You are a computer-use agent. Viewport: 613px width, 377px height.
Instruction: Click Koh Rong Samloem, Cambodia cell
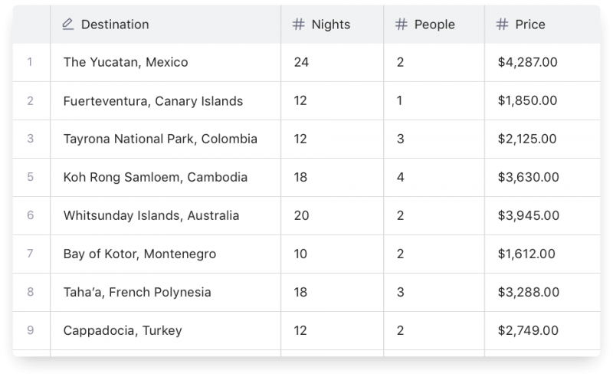pyautogui.click(x=156, y=177)
